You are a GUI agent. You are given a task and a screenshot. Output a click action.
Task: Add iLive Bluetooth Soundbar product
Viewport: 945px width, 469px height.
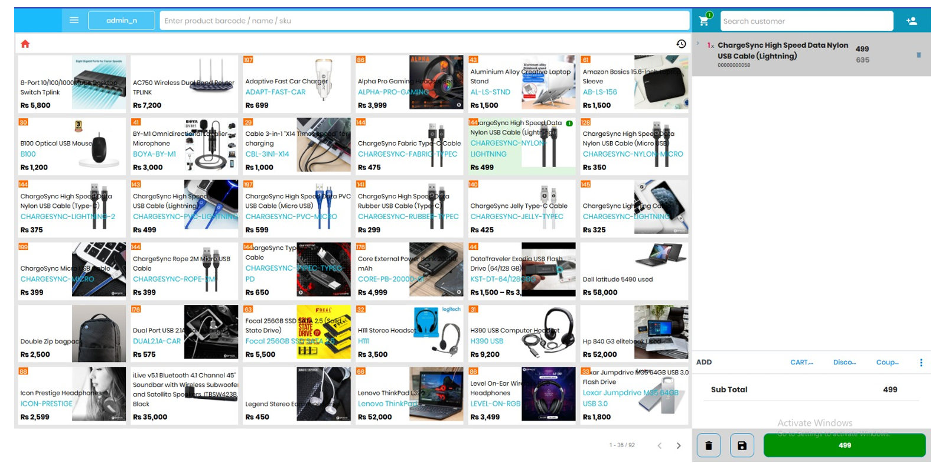(x=184, y=395)
